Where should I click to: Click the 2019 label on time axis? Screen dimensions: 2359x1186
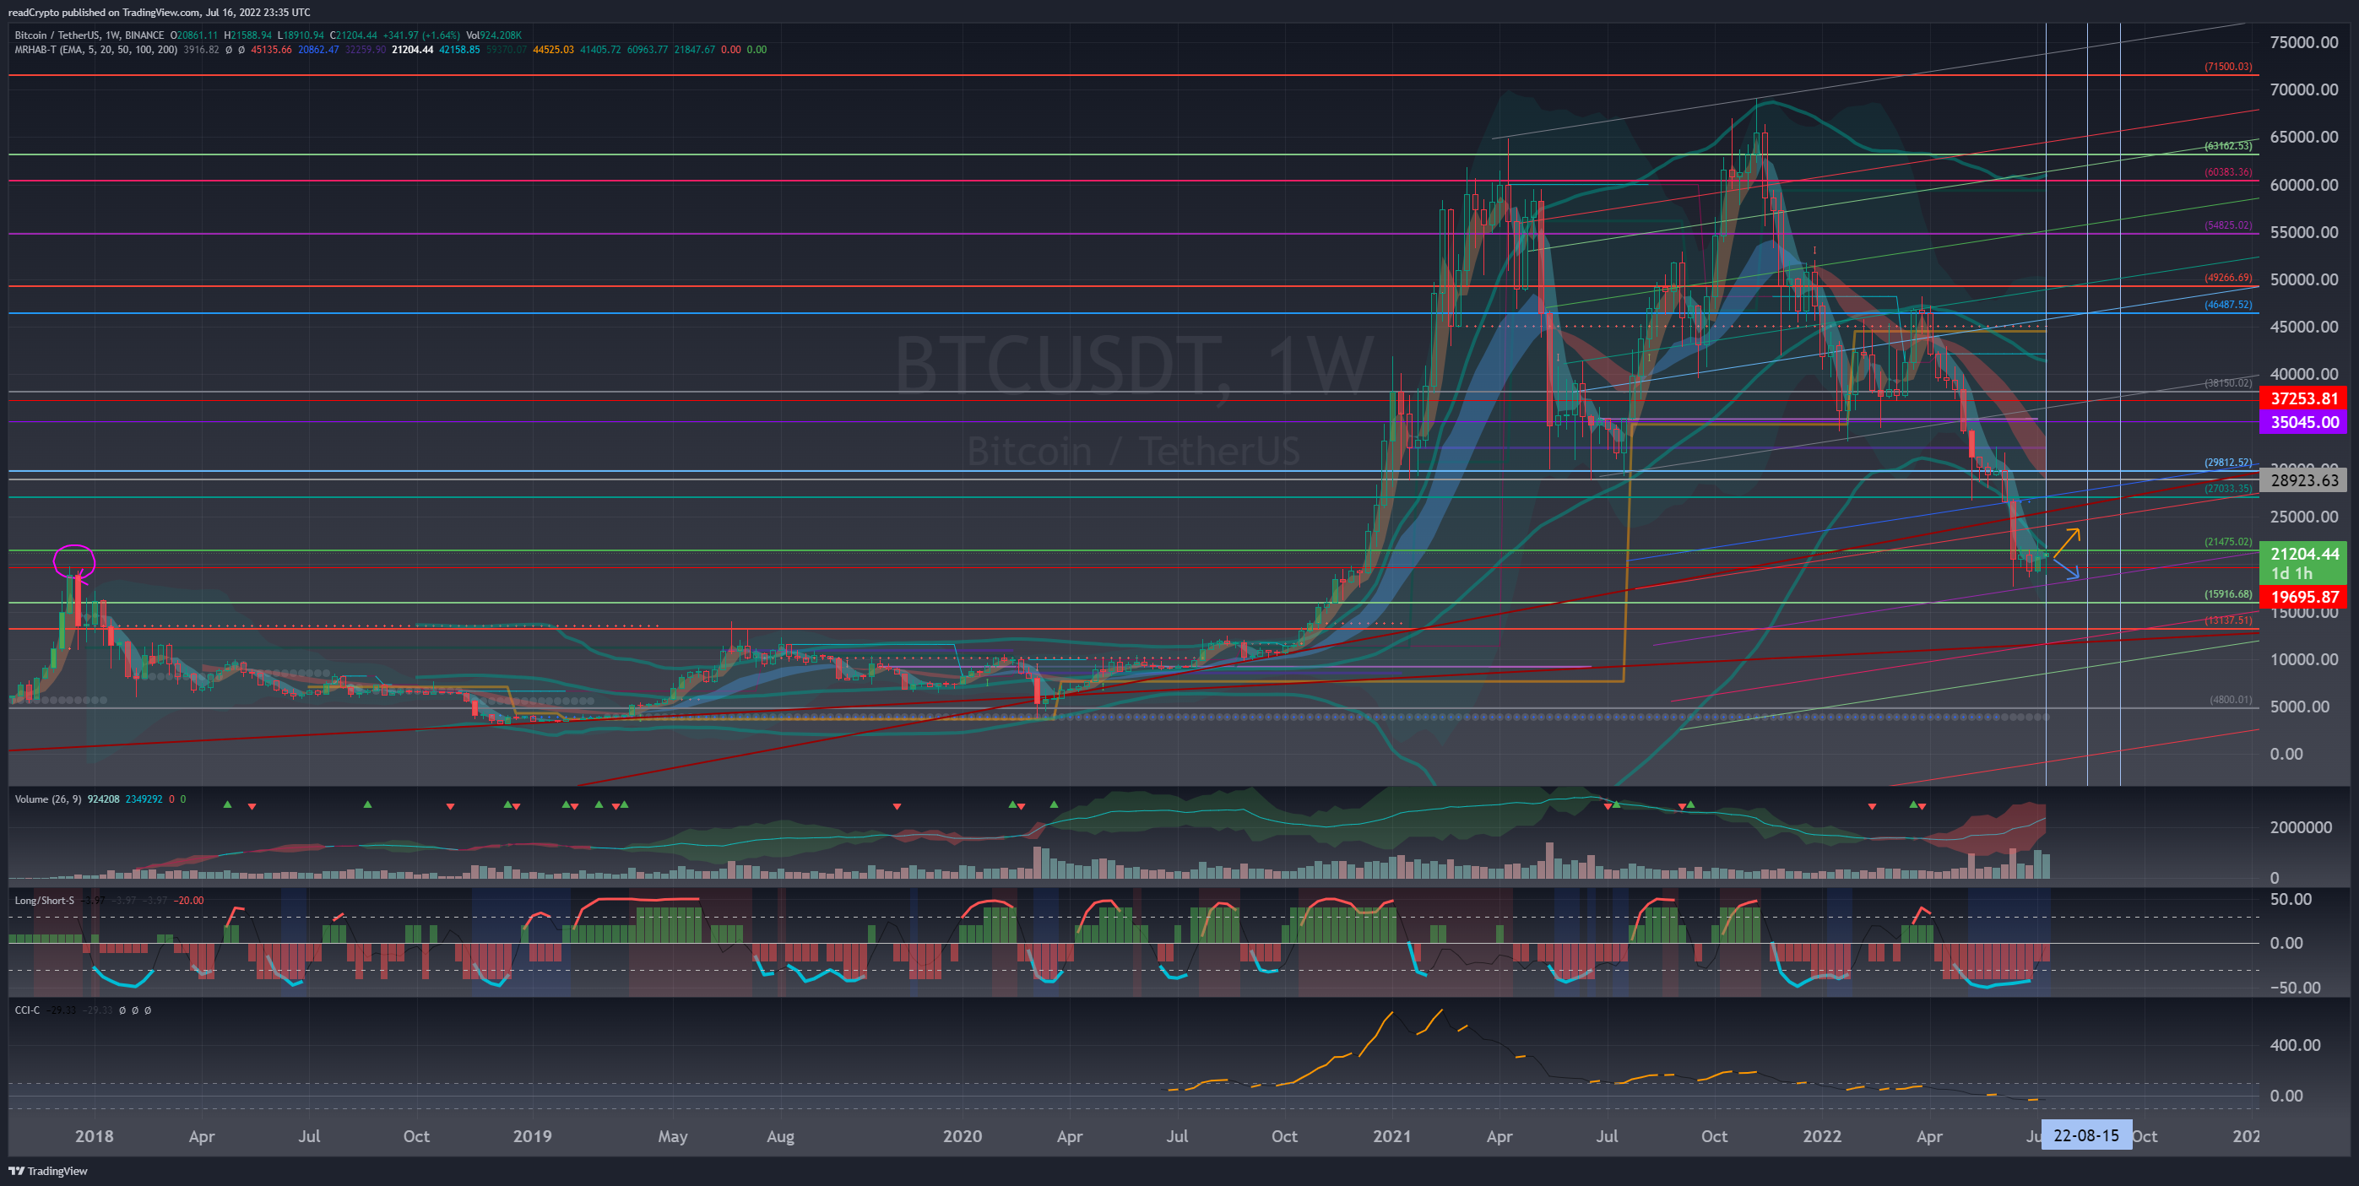click(x=532, y=1135)
